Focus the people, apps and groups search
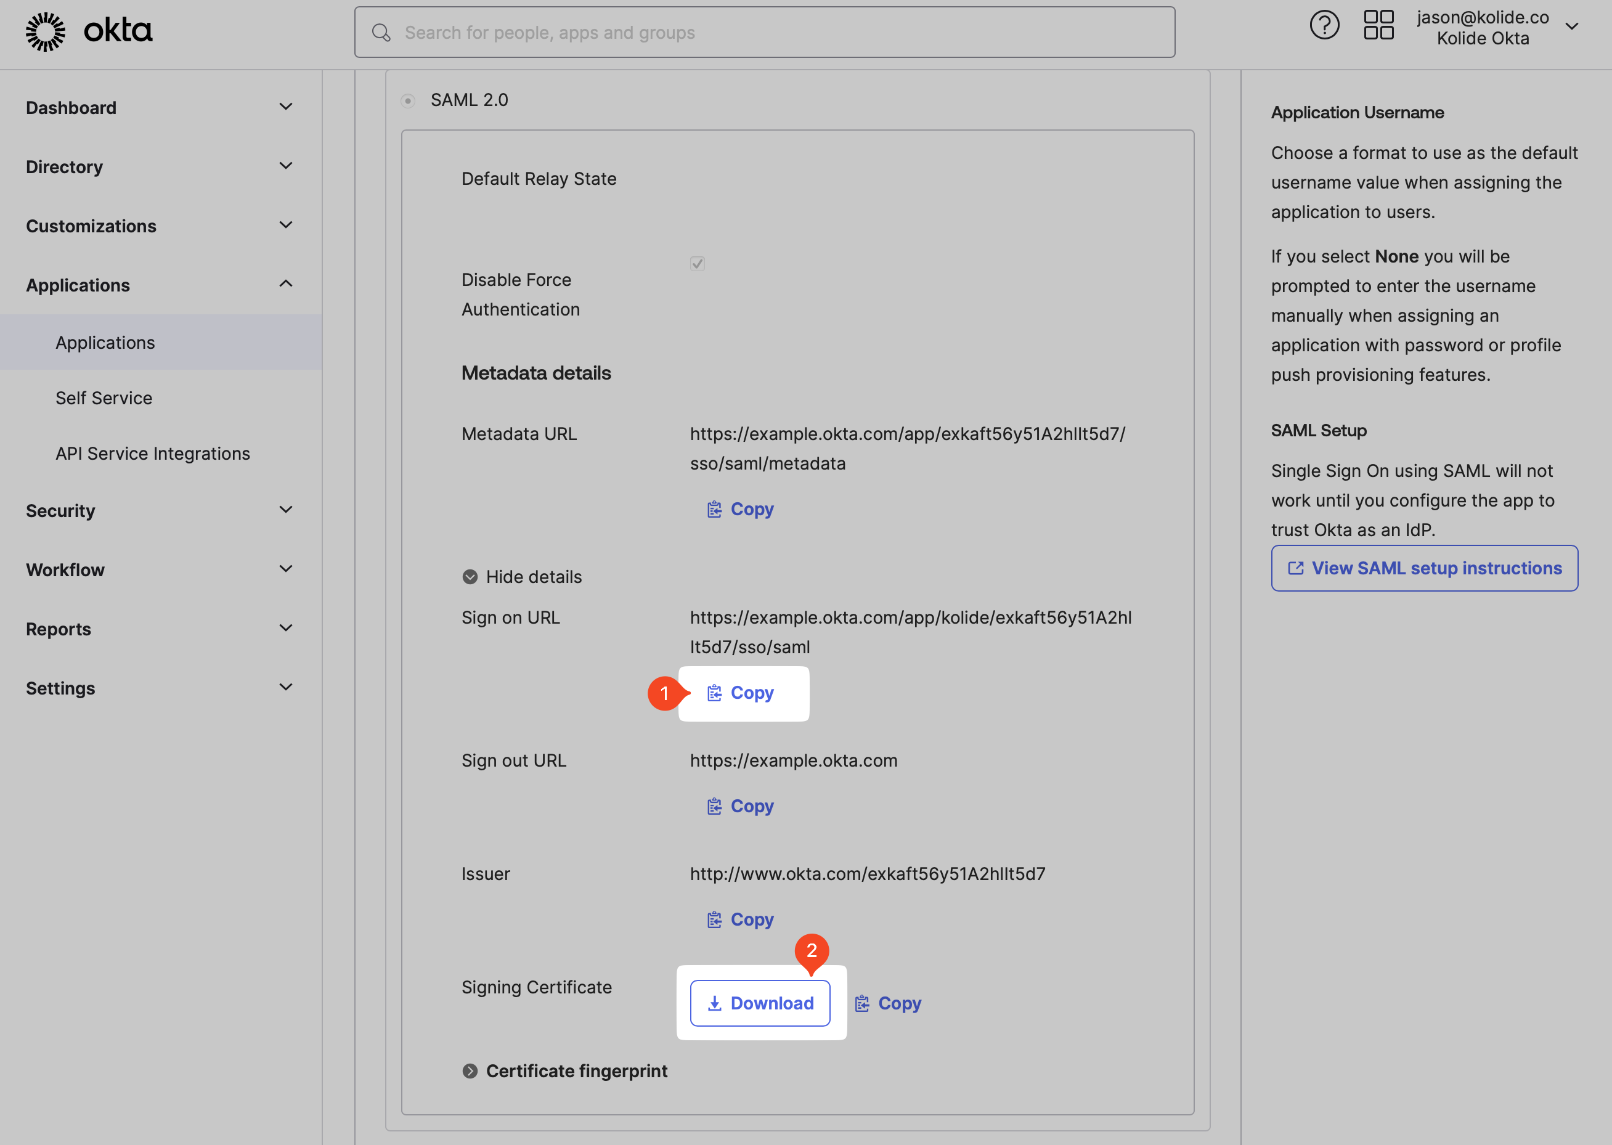Viewport: 1612px width, 1145px height. tap(765, 33)
